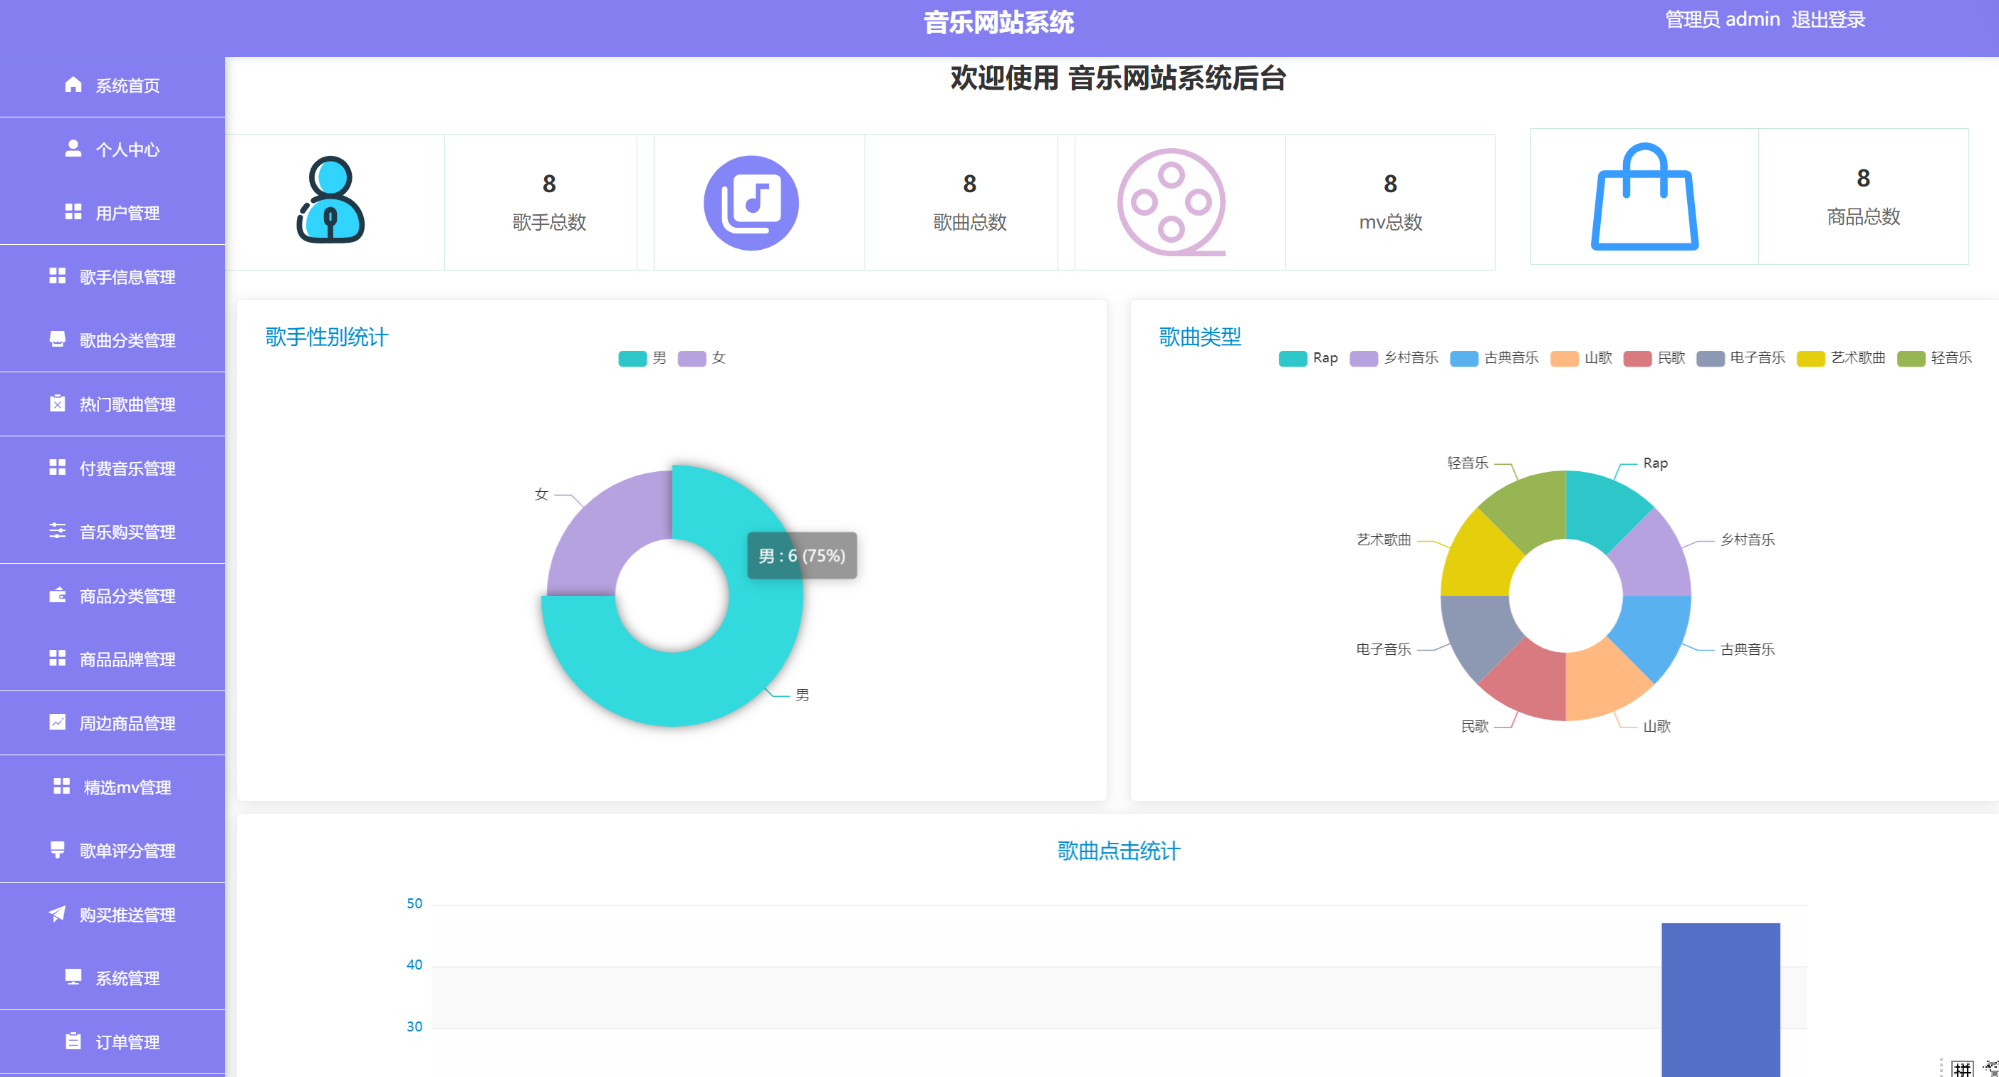This screenshot has height=1077, width=1999.
Task: Open 热门歌曲管理 sidebar entry
Action: (113, 404)
